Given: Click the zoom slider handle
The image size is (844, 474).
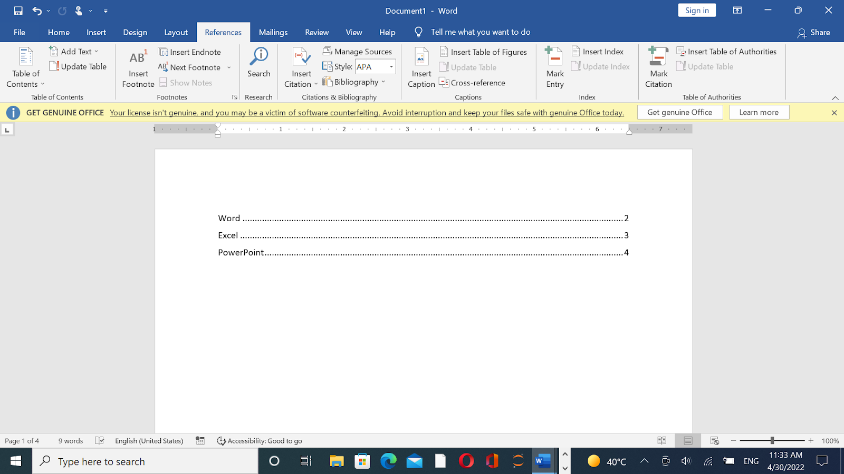Looking at the screenshot, I should pyautogui.click(x=772, y=440).
